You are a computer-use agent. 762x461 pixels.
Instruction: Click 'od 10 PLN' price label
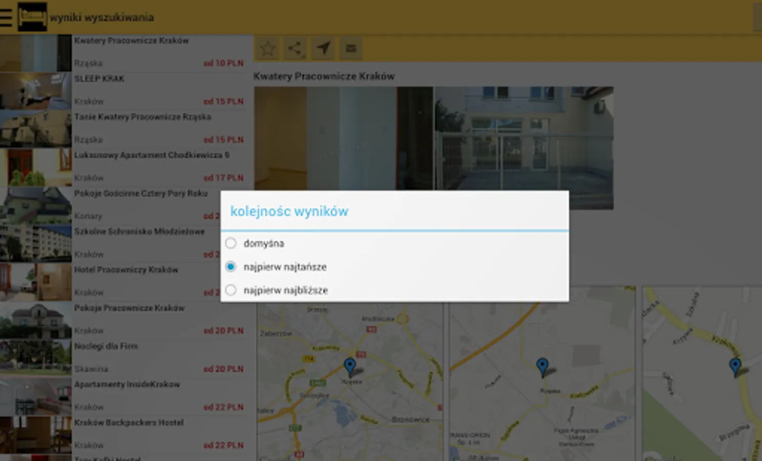click(x=224, y=64)
